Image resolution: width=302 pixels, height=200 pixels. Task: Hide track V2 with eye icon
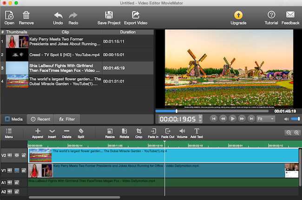click(17, 155)
